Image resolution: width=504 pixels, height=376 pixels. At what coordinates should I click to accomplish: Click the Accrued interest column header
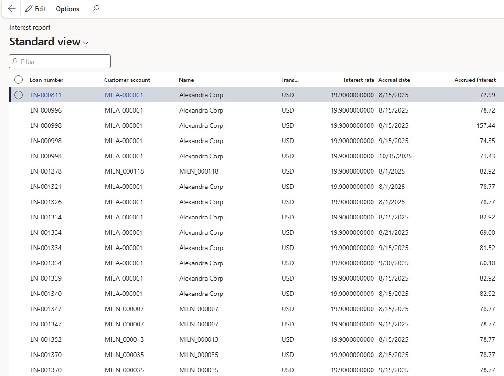475,80
